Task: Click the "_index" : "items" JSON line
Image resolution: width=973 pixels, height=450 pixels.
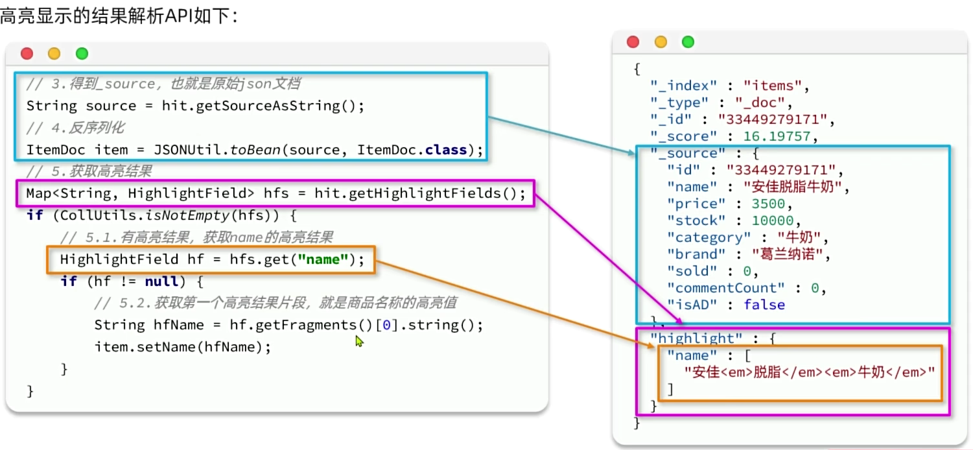Action: coord(730,86)
